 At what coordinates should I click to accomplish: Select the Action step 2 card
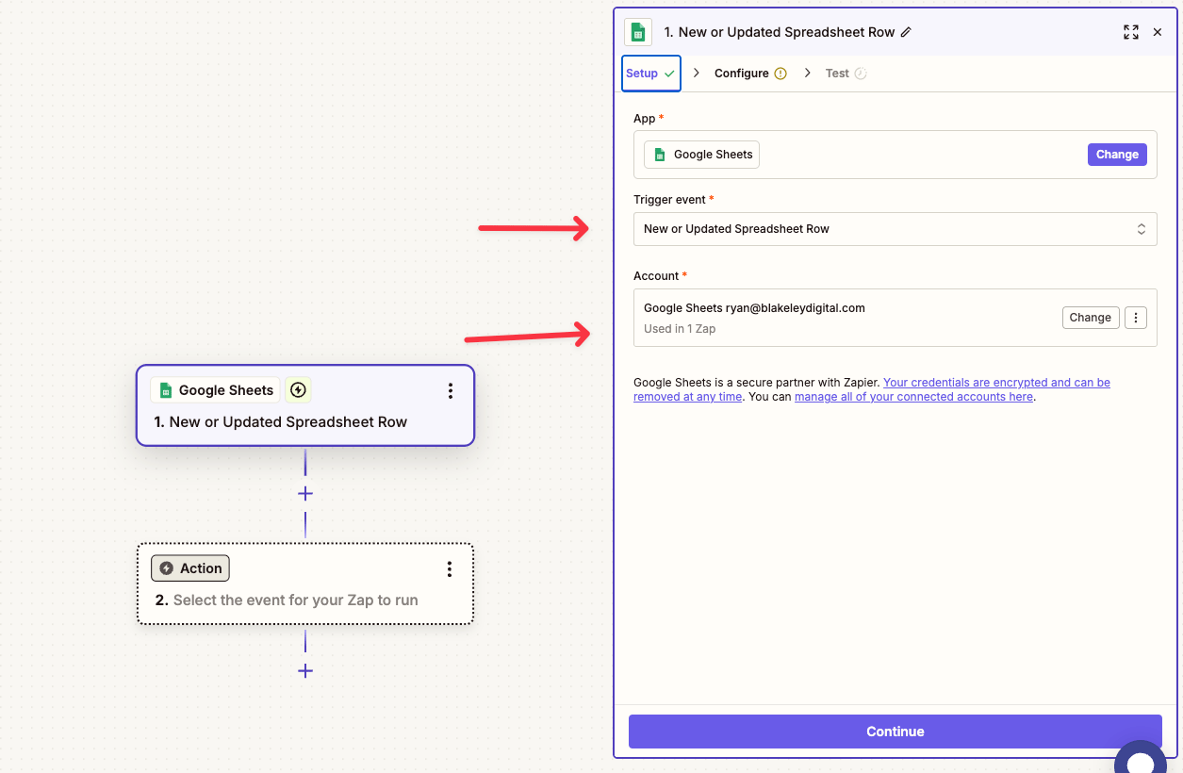pos(305,584)
